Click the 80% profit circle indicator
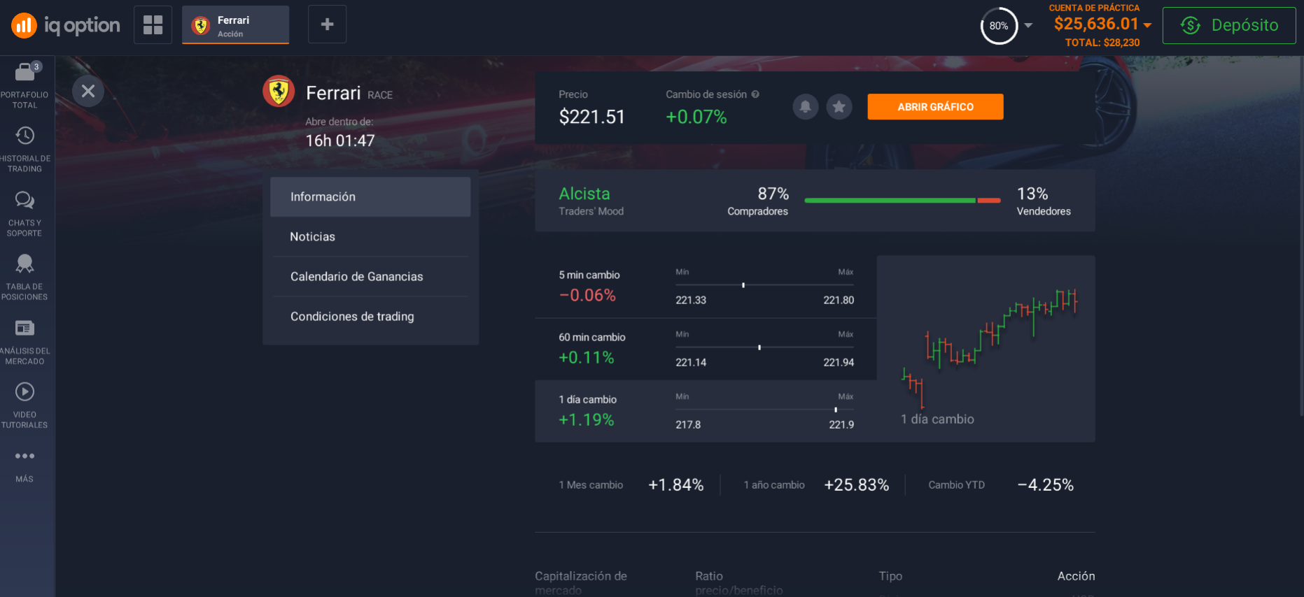Viewport: 1304px width, 597px height. pyautogui.click(x=999, y=26)
